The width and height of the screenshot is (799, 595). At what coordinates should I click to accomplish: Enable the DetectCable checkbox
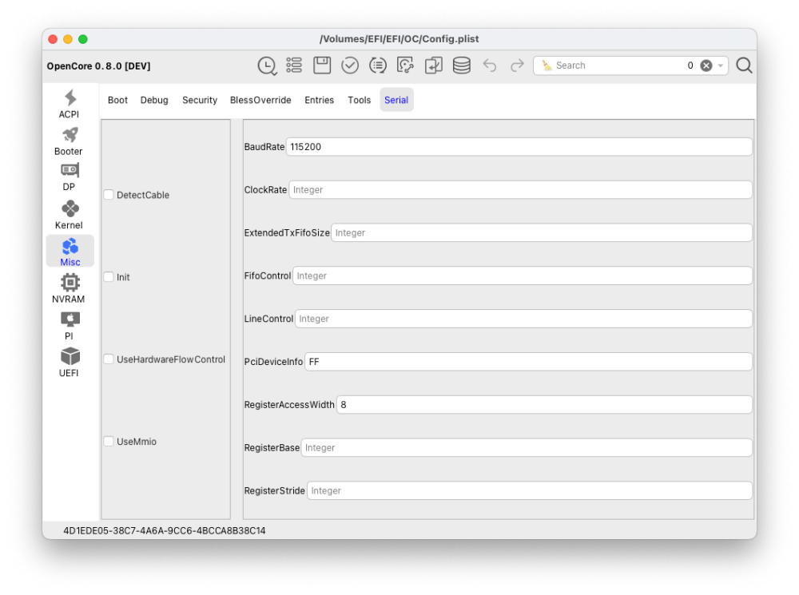point(109,195)
